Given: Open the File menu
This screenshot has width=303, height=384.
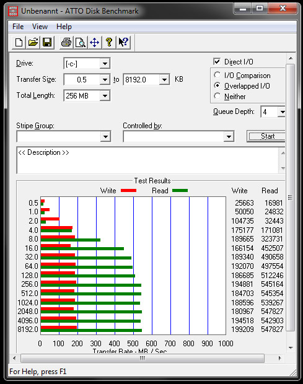Looking at the screenshot, I should pos(18,27).
